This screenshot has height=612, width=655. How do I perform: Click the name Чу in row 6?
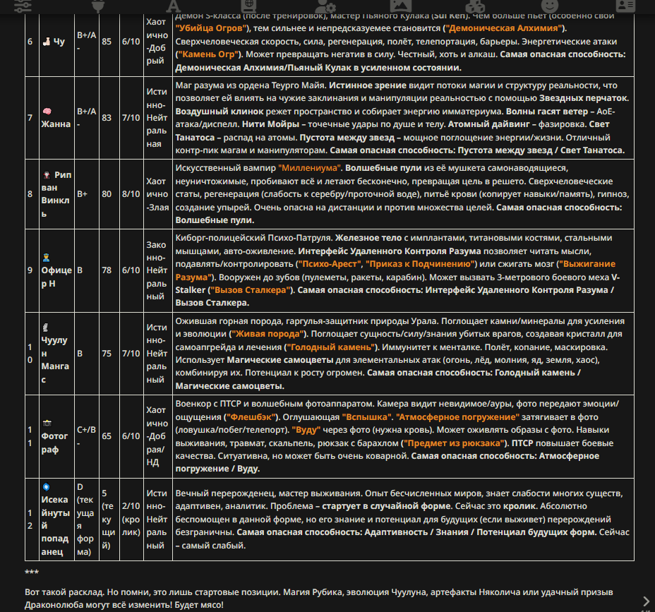(59, 42)
